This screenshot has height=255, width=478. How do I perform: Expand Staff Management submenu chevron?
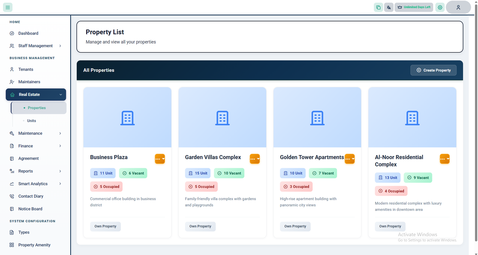click(60, 46)
